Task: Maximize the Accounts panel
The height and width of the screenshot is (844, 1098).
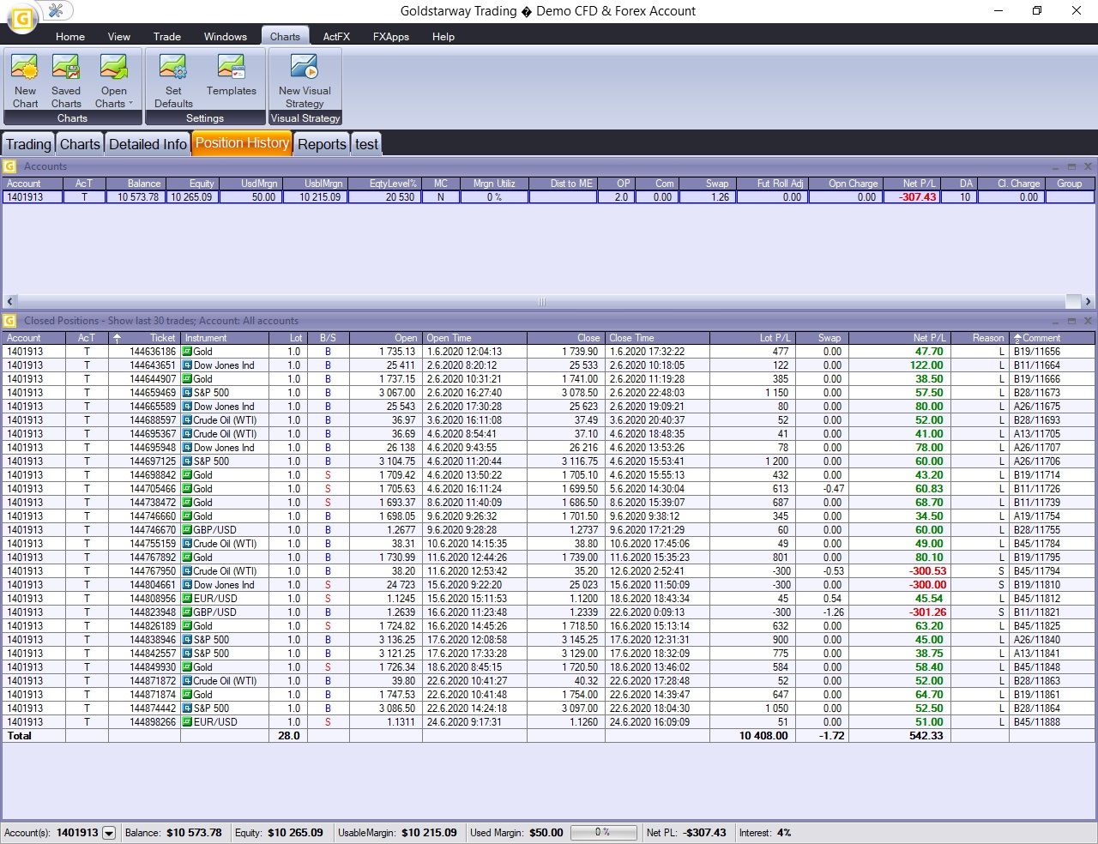Action: [x=1071, y=166]
